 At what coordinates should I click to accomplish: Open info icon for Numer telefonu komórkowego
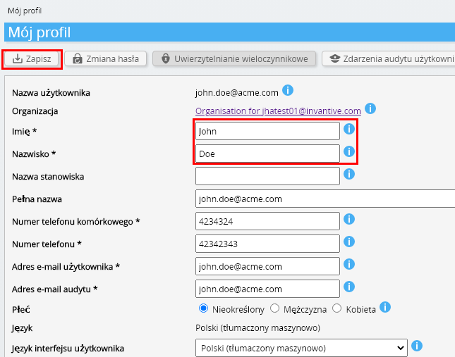click(349, 219)
